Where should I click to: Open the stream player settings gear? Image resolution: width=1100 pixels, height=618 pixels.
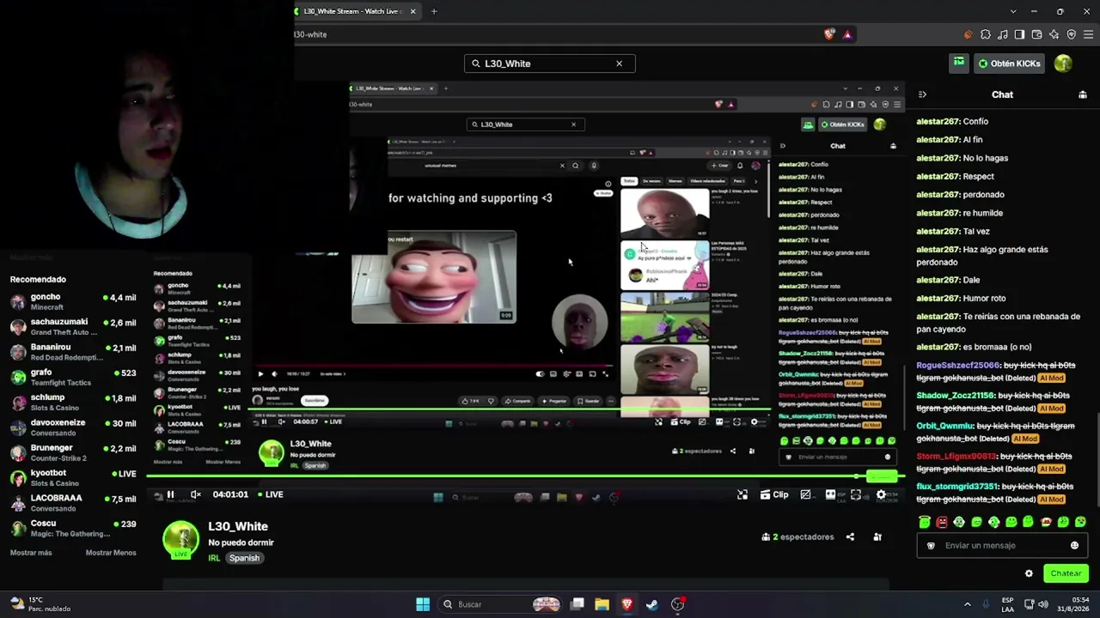pos(881,494)
